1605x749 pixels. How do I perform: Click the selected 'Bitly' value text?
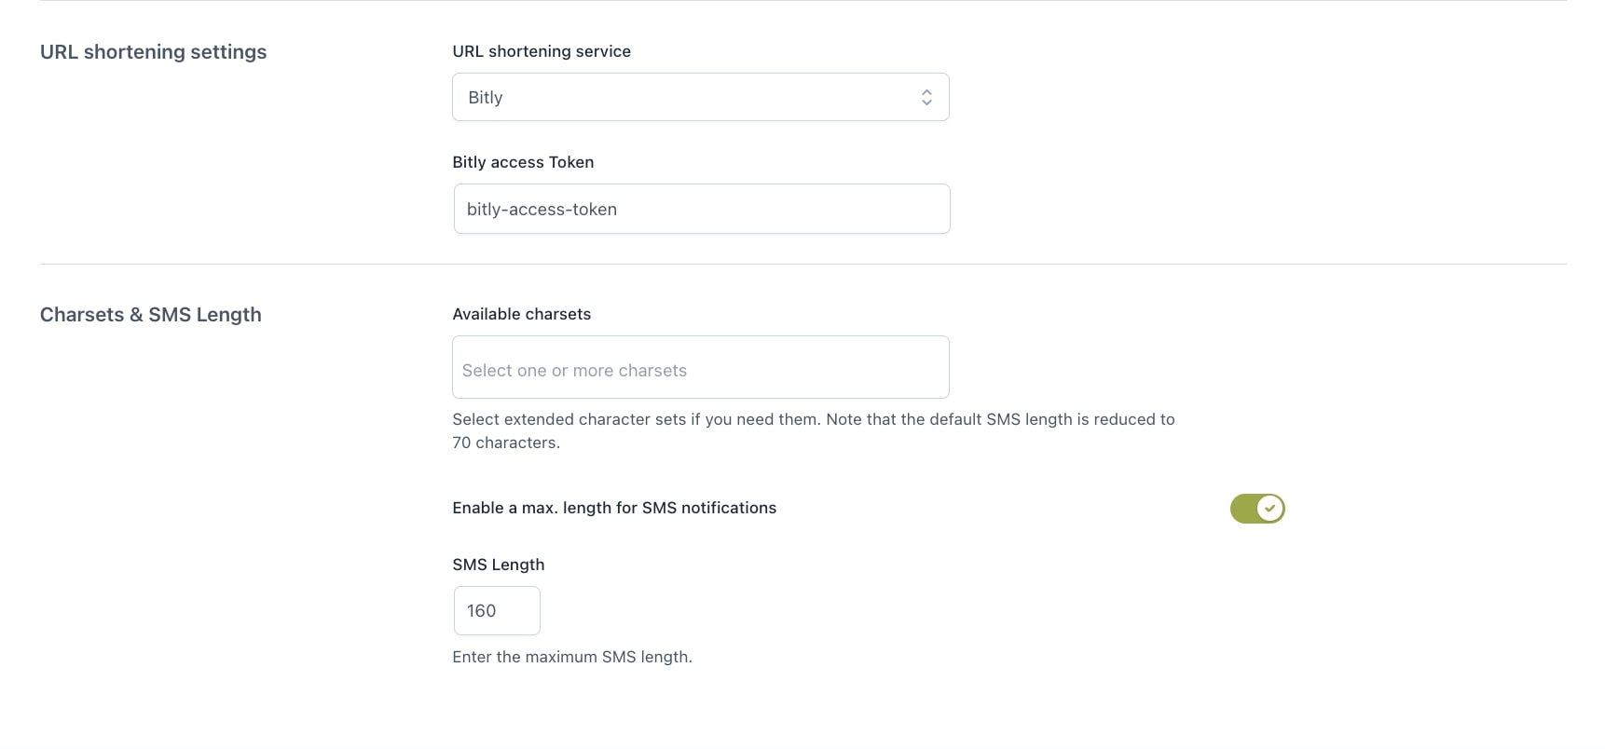(485, 98)
